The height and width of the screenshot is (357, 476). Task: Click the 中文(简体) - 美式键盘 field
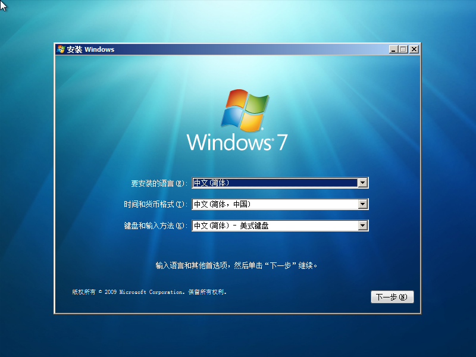click(280, 226)
